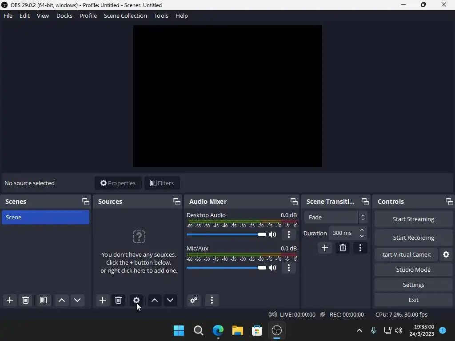Click the black preview canvas
Screen dimensions: 455x341
[x=227, y=96]
